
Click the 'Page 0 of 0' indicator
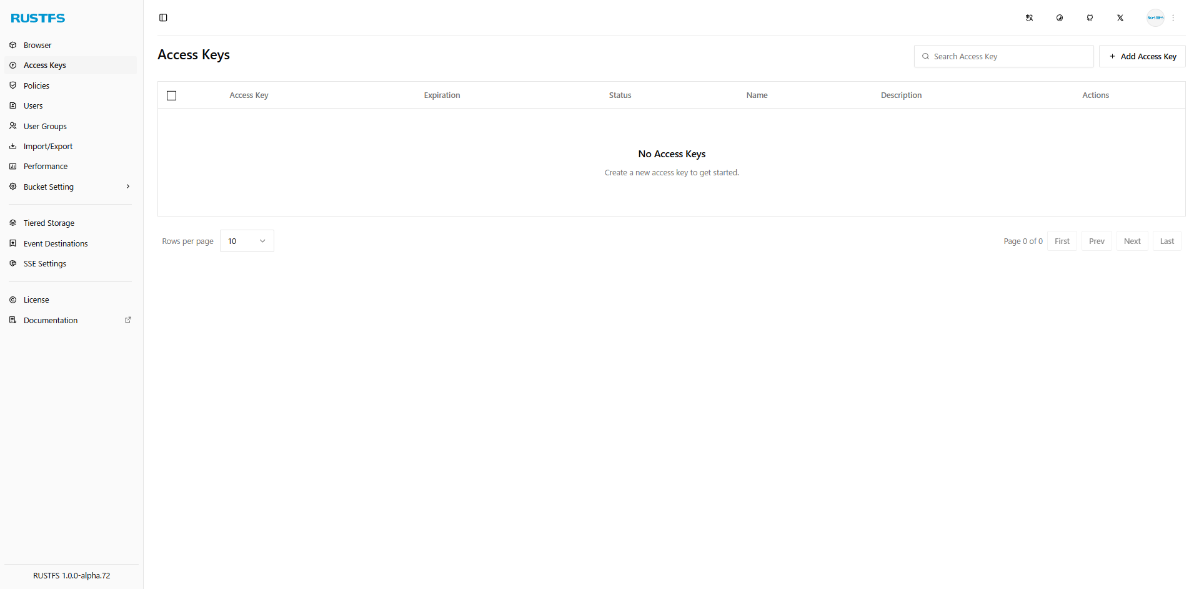point(1023,241)
